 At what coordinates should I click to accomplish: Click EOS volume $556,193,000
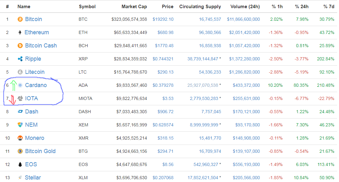tap(246, 164)
